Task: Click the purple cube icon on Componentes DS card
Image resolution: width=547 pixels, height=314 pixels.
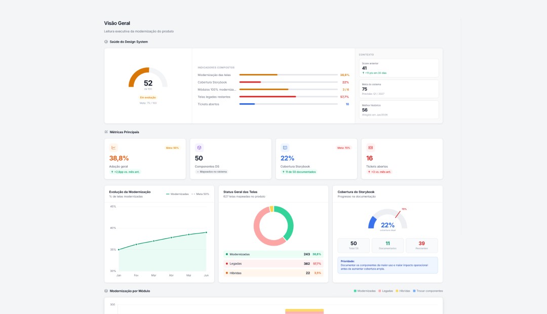Action: pyautogui.click(x=199, y=147)
